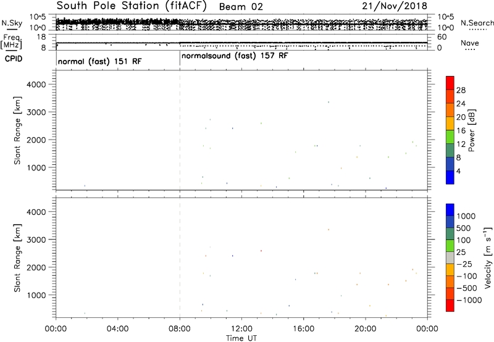
Task: Select 'normal (fast) 151 RF' text
Action: point(100,61)
